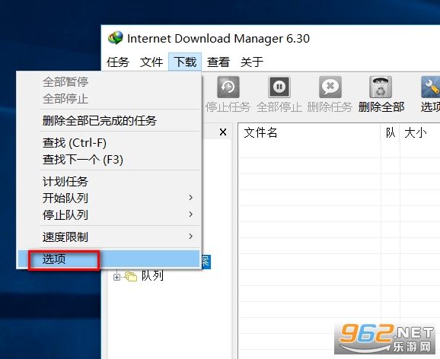Click the 删除任务 speech bubble icon
The height and width of the screenshot is (359, 440).
pyautogui.click(x=330, y=87)
